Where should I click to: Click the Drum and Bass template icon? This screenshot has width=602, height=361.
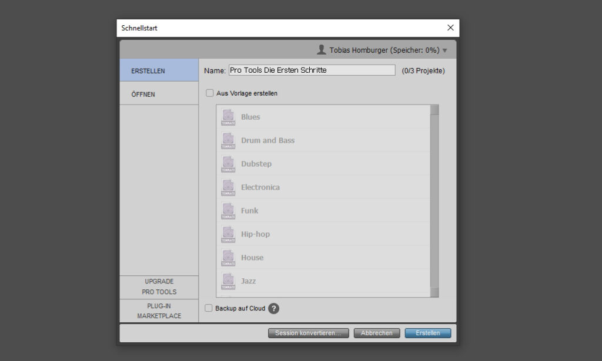[228, 140]
